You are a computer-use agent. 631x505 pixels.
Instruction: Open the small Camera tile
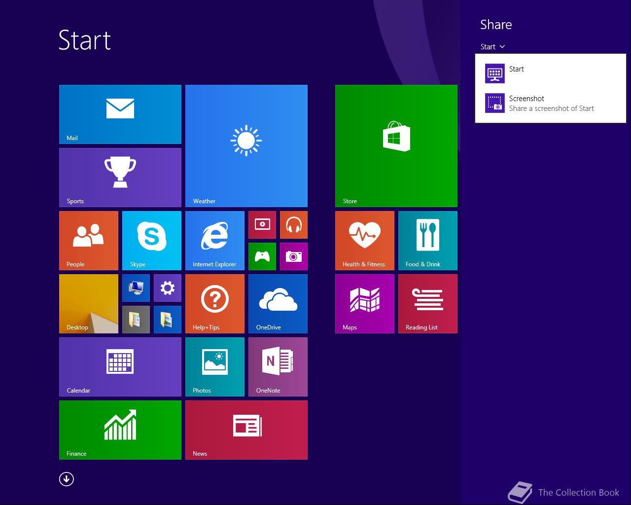(x=294, y=256)
